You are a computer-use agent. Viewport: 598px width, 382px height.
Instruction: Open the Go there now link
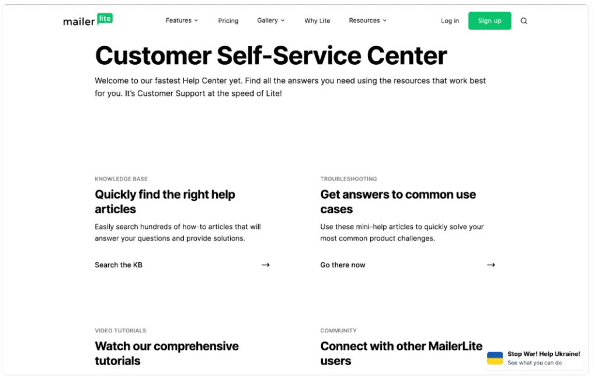point(342,265)
